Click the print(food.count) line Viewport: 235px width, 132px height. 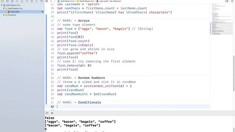[x=73, y=41]
